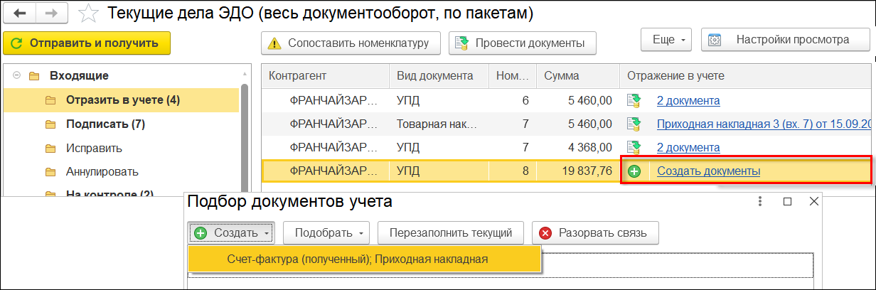Select Счет-фактура (полученный); Приходная накладная menu item
This screenshot has width=876, height=290.
[357, 259]
